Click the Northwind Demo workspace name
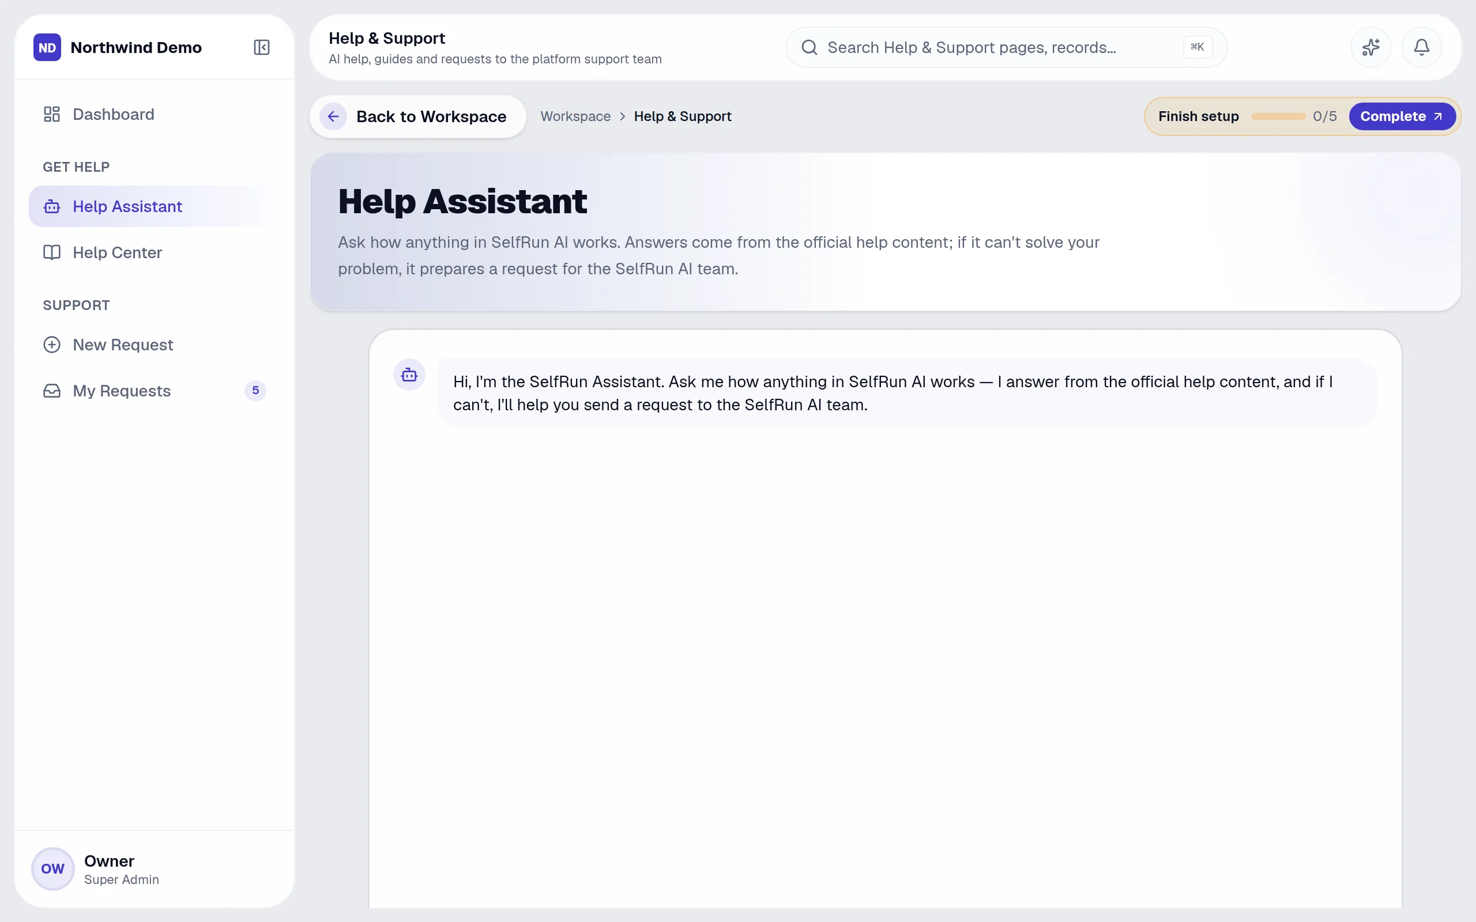 point(136,48)
